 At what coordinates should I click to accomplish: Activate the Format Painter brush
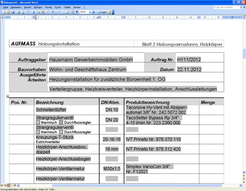click(x=48, y=12)
